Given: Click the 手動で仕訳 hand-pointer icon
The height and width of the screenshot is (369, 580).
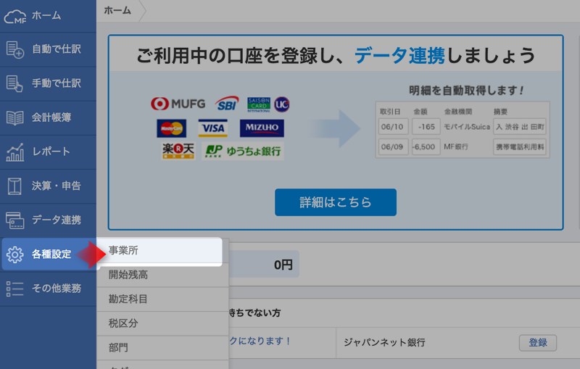Looking at the screenshot, I should (x=14, y=83).
